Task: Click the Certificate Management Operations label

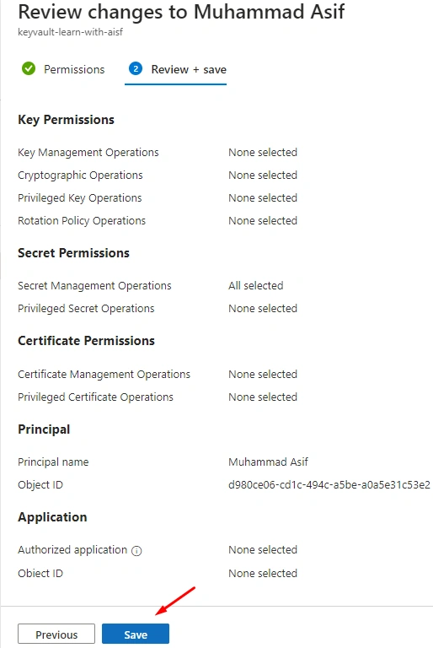Action: pos(104,374)
